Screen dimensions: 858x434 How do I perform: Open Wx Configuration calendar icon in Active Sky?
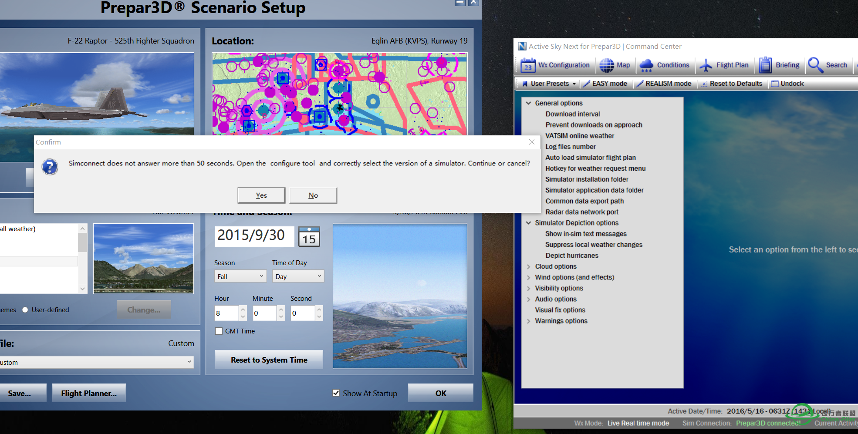pos(528,65)
